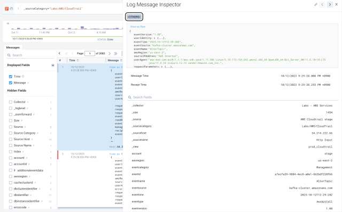Image resolution: width=342 pixels, height=212 pixels.
Task: Click the _view value prod_cloudtrail
Action: [321, 147]
